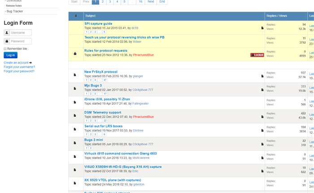The height and width of the screenshot is (193, 314).
Task: View PhracturedBlue's profile in Rules topic row
Action: pyautogui.click(x=144, y=55)
